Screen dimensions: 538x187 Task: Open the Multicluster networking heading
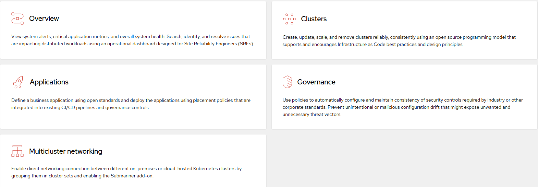65,151
